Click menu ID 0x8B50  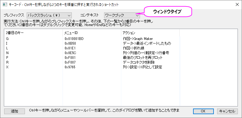point(70,43)
